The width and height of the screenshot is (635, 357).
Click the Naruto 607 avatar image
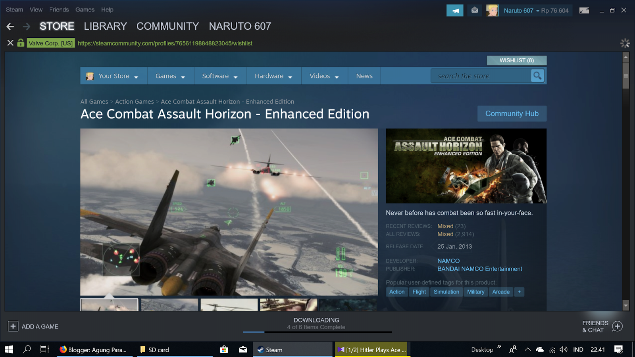click(x=493, y=10)
